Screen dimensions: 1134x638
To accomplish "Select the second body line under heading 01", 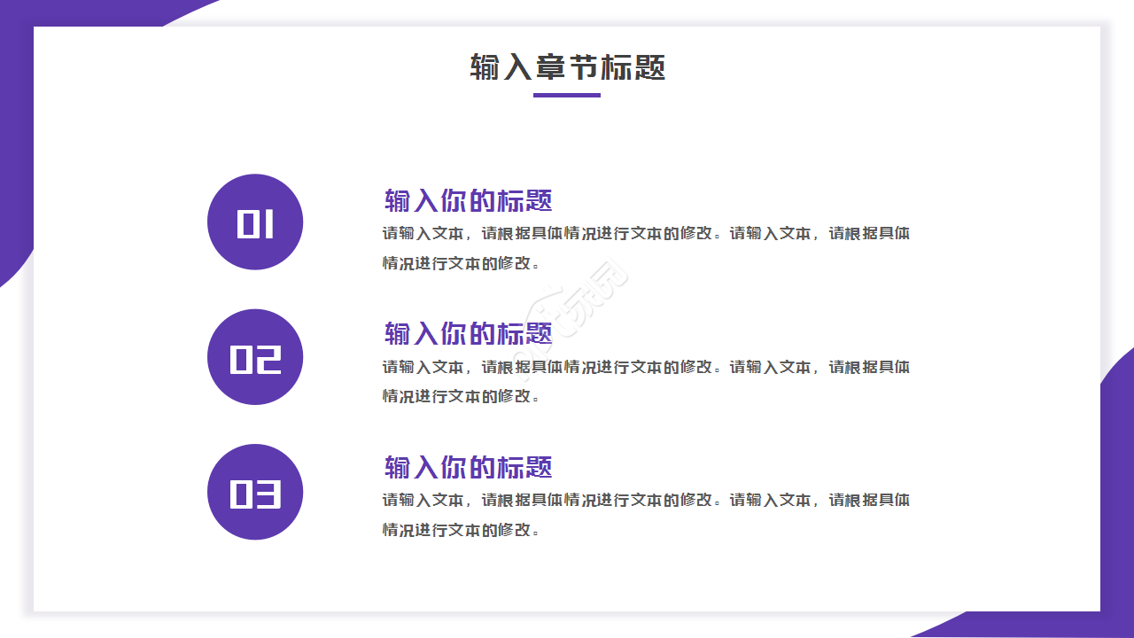I will click(x=461, y=263).
